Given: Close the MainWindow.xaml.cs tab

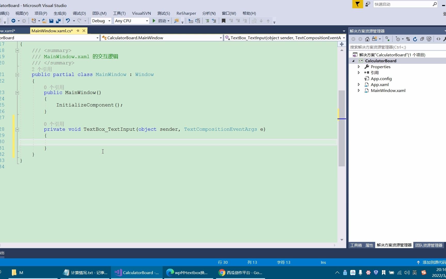Looking at the screenshot, I should (x=84, y=31).
